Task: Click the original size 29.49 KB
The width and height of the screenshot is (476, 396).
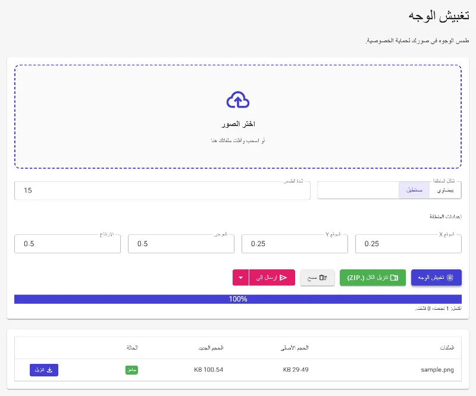Action: (x=296, y=370)
